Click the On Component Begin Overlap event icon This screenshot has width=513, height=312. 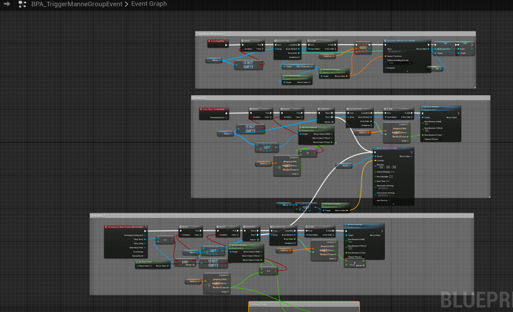pos(106,227)
